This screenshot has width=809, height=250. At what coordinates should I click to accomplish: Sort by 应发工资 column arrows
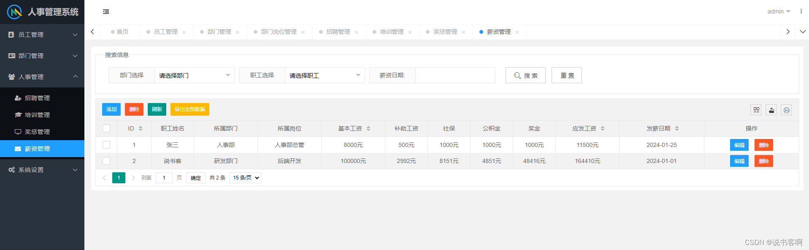[x=603, y=128]
